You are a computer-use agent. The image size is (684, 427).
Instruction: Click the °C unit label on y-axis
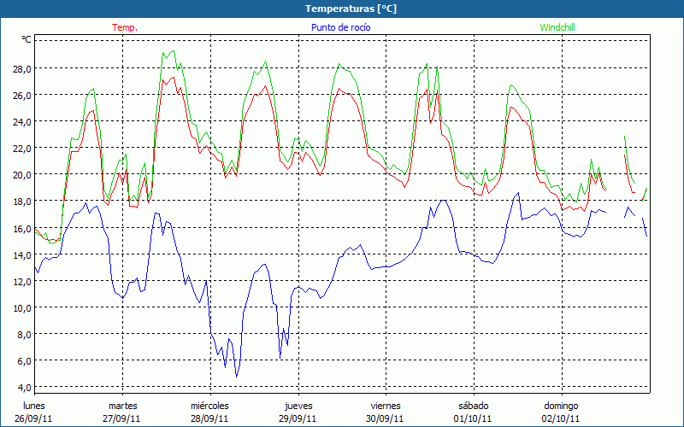pyautogui.click(x=27, y=39)
